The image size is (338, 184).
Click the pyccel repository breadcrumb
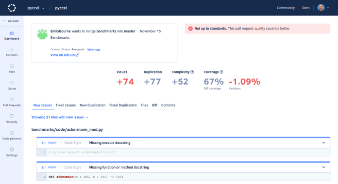(61, 8)
